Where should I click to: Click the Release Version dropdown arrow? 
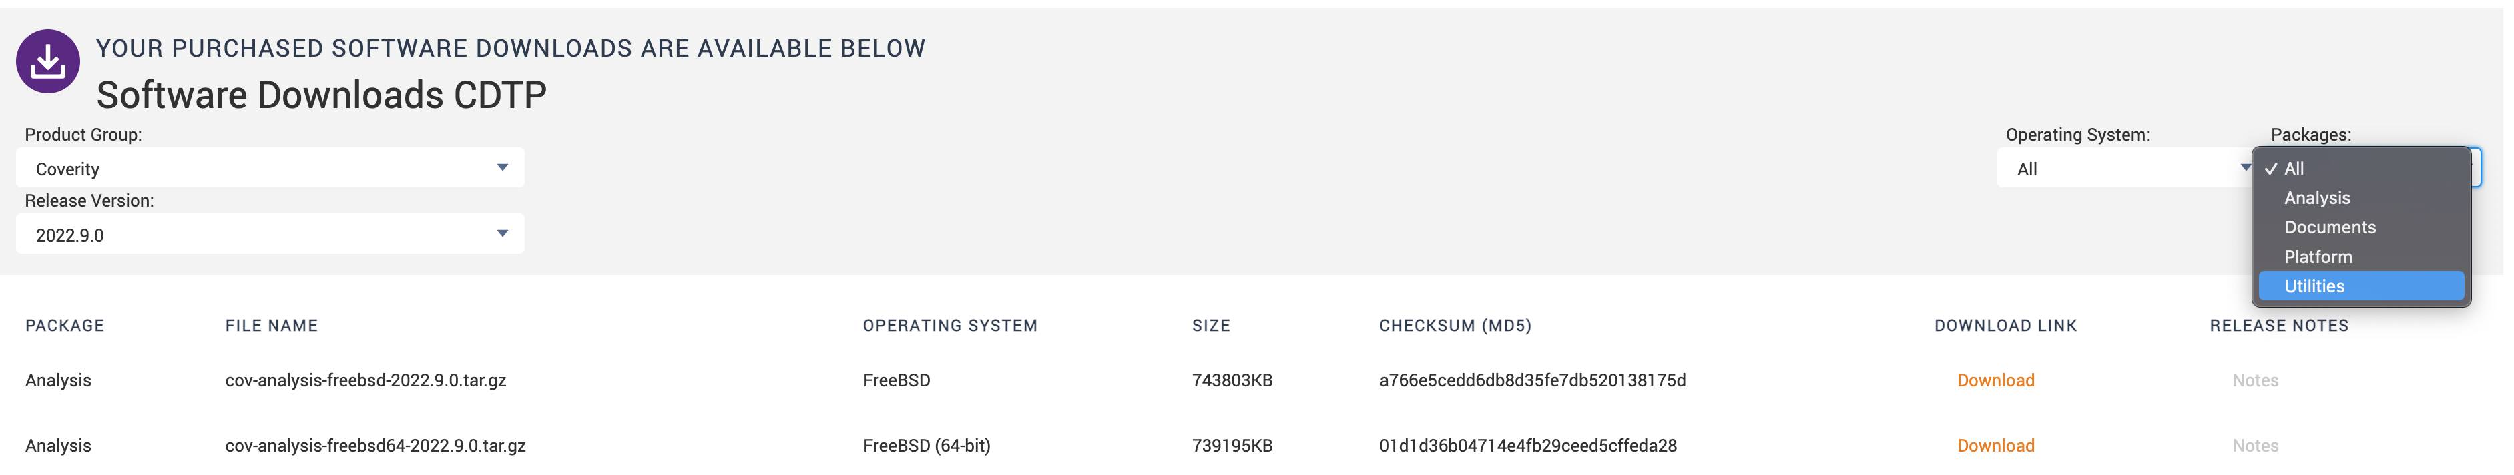point(503,234)
